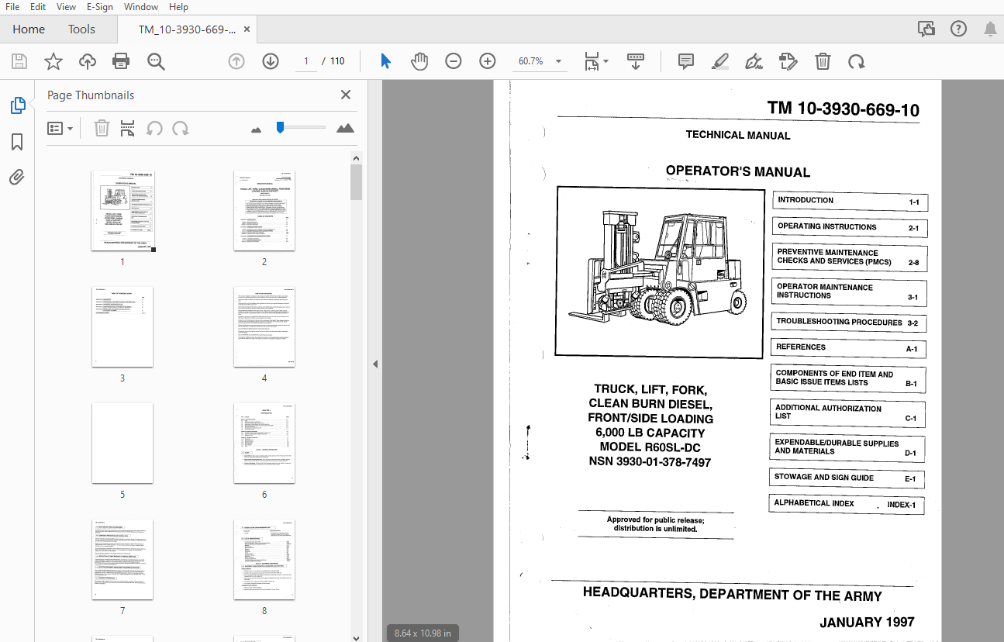The image size is (1004, 642).
Task: Close the TM_10-3930-669 document tab
Action: point(247,29)
